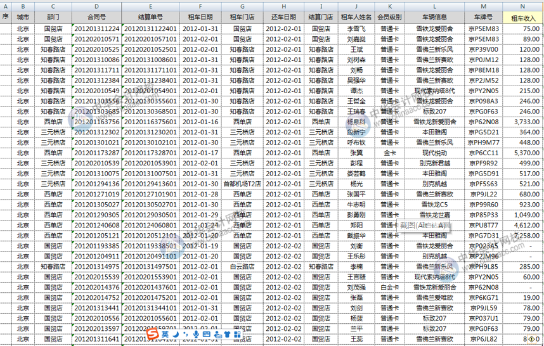Open the Sogou soft keyboard

(207, 334)
